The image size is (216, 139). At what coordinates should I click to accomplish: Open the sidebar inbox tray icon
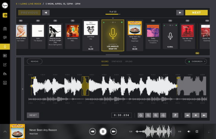(x=5, y=74)
